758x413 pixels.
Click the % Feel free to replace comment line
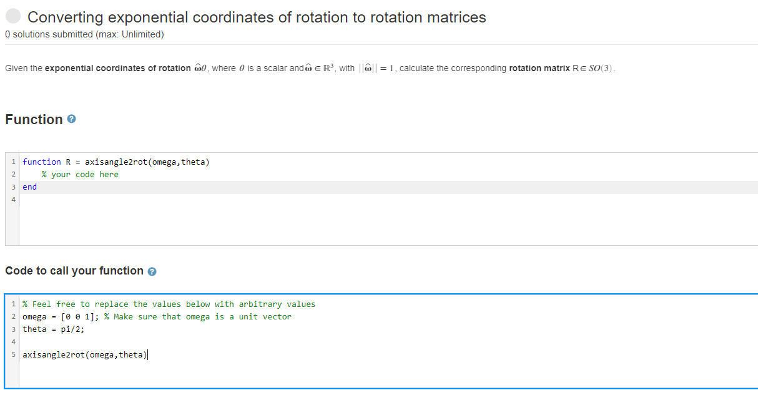[169, 304]
